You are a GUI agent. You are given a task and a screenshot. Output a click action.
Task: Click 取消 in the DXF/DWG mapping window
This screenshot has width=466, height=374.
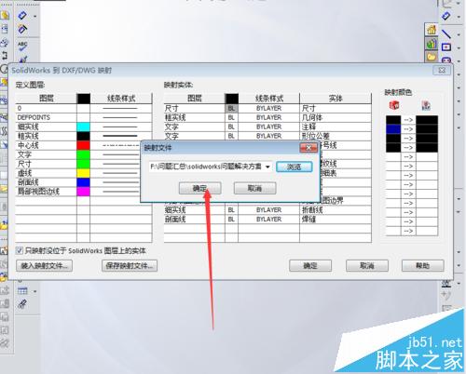(367, 266)
